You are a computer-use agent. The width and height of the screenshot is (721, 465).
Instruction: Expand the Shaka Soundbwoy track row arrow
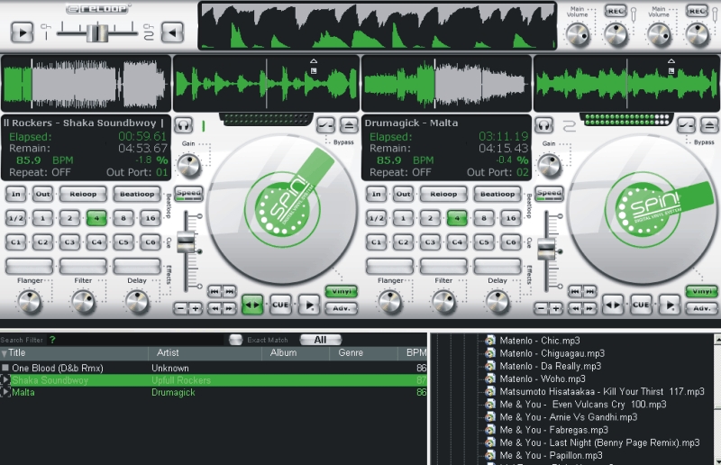coord(5,380)
